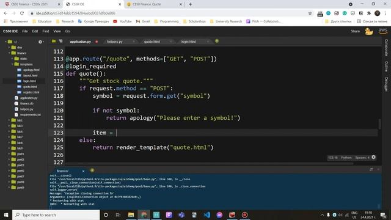Switch to the quote.html editor tab

point(152,42)
